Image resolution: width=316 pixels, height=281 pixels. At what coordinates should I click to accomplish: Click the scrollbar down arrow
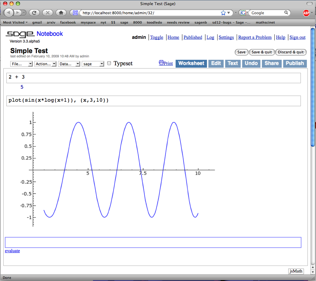pyautogui.click(x=313, y=272)
